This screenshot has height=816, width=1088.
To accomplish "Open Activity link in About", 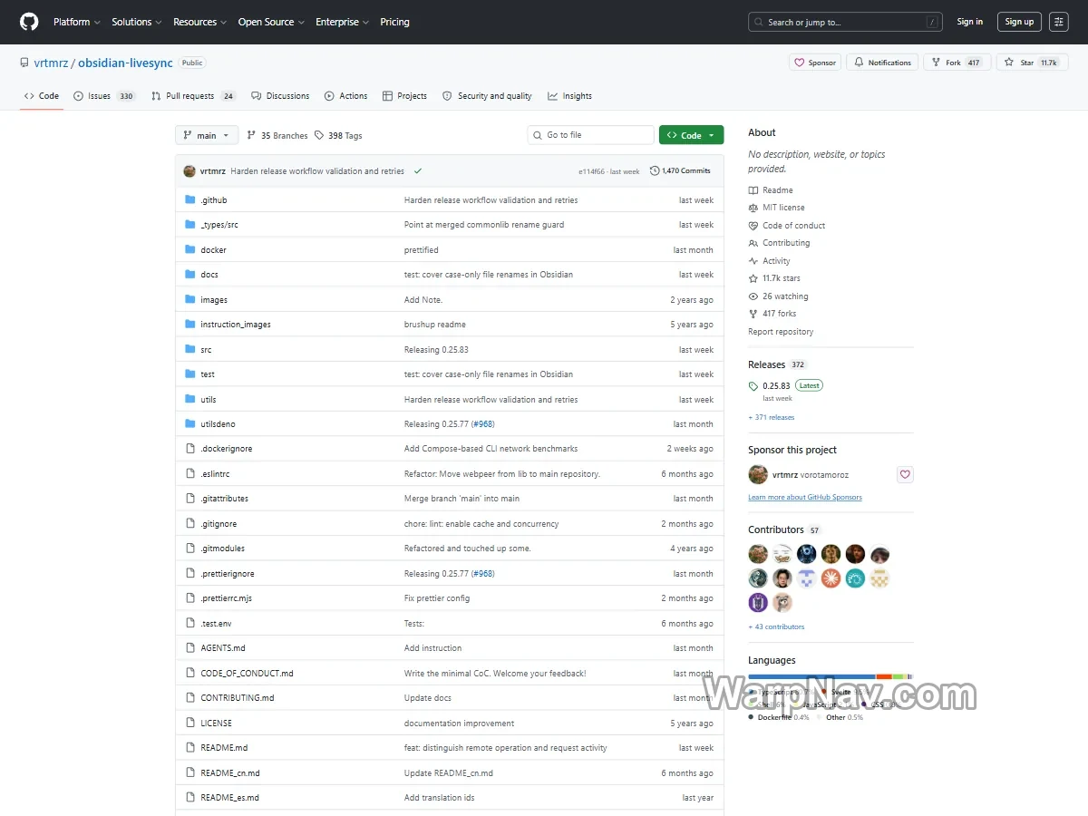I will click(769, 261).
